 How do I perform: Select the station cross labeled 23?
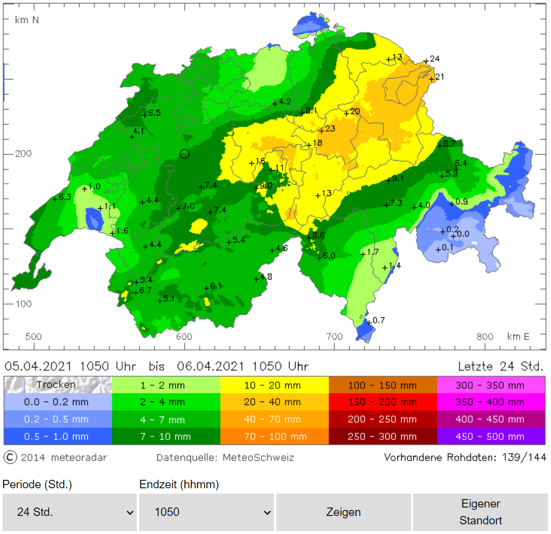pos(322,131)
